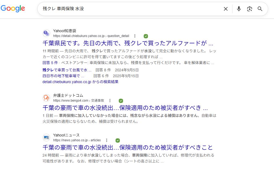Start voice search with microphone icon
This screenshot has width=274, height=170.
[239, 9]
